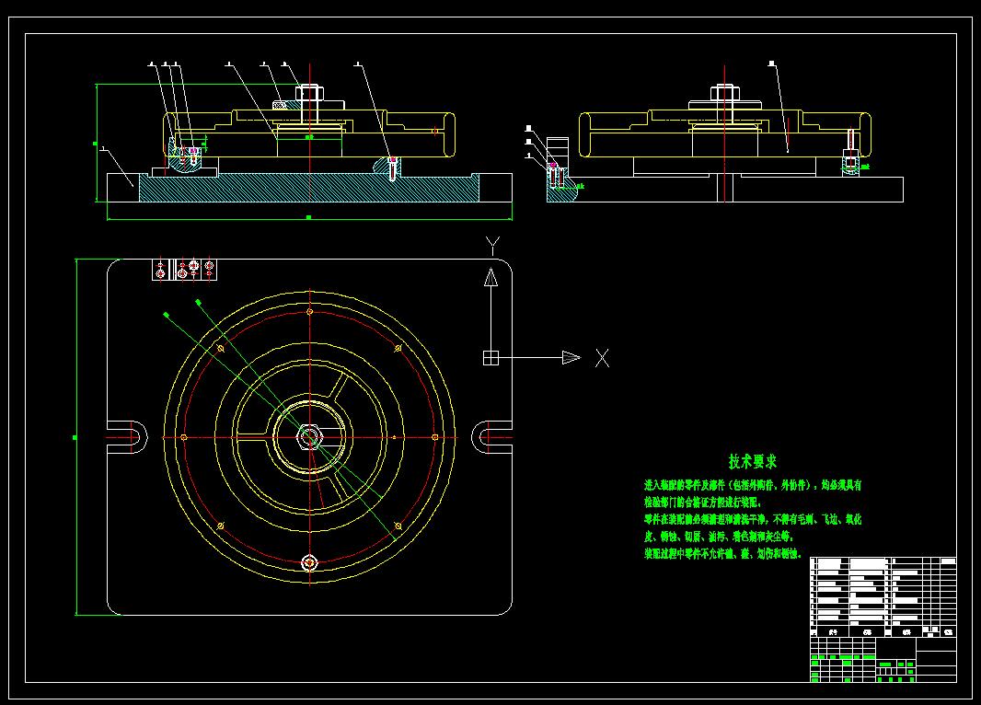Image resolution: width=981 pixels, height=705 pixels.
Task: Select the hatched base plate in the section view
Action: tap(309, 189)
